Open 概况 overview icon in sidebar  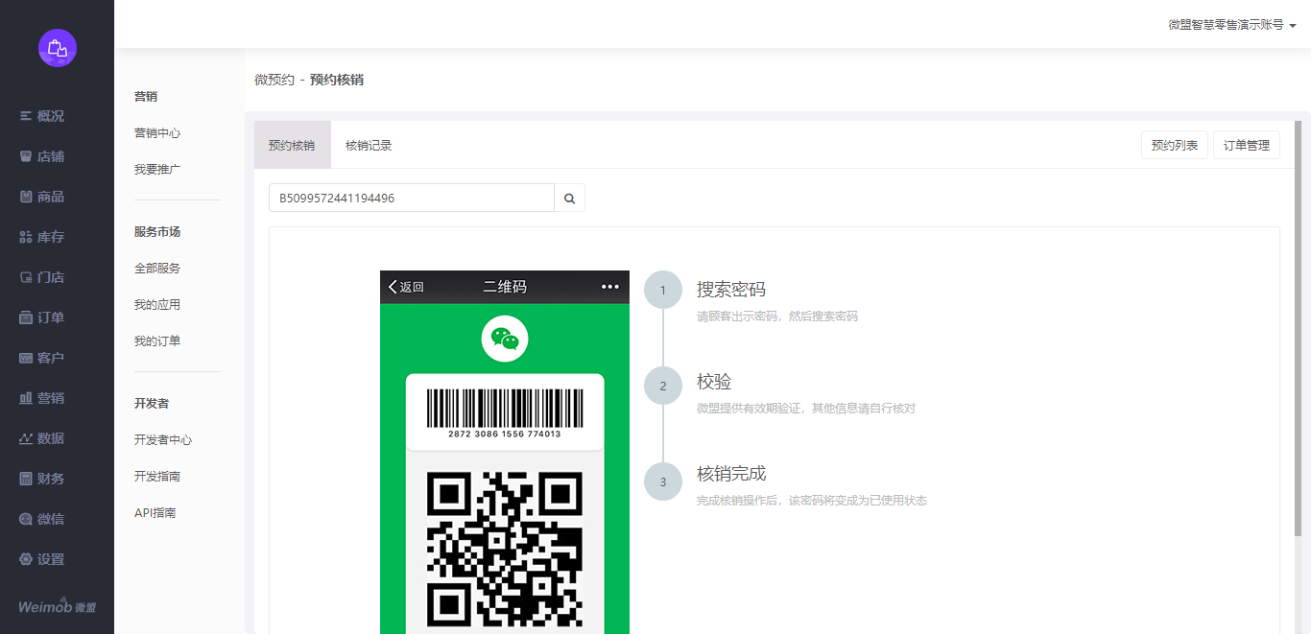26,116
